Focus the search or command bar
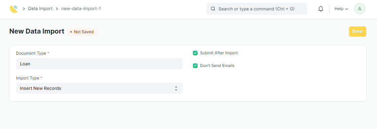 point(256,9)
